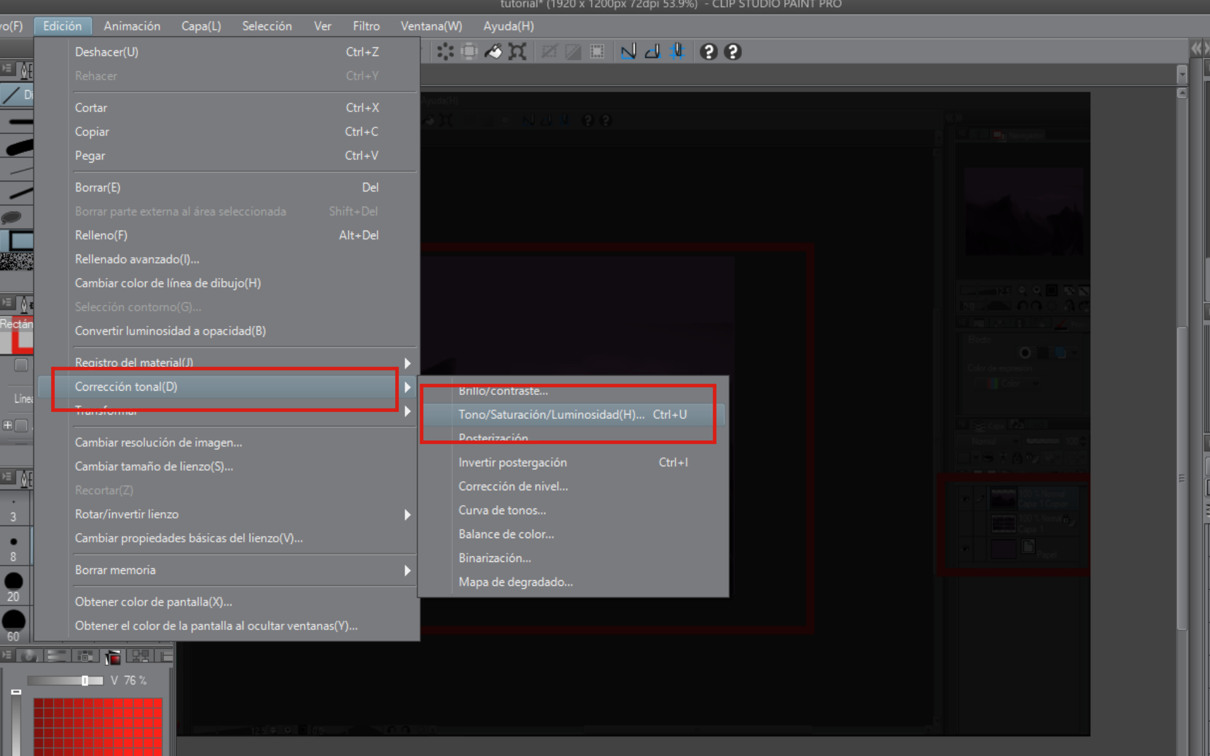Toggle snap to grid
Image resolution: width=1210 pixels, height=756 pixels.
click(x=677, y=52)
